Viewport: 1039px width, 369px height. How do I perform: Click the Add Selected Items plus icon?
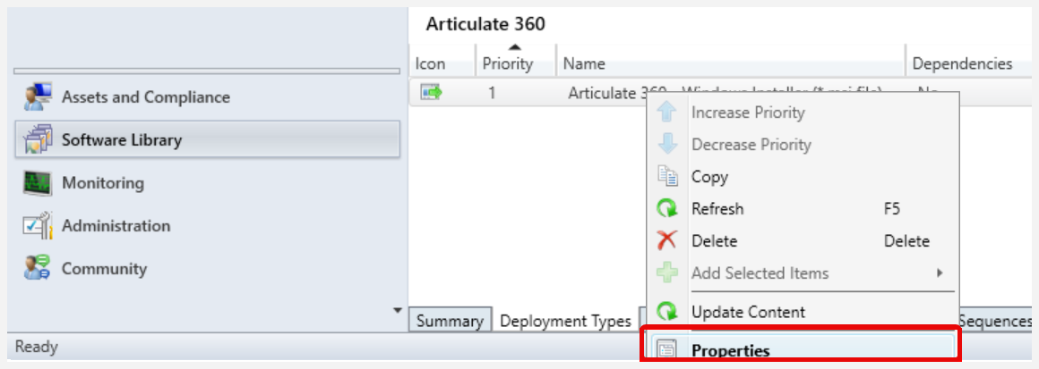(x=667, y=273)
